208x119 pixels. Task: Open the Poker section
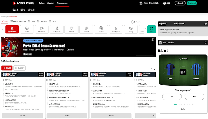click(42, 3)
